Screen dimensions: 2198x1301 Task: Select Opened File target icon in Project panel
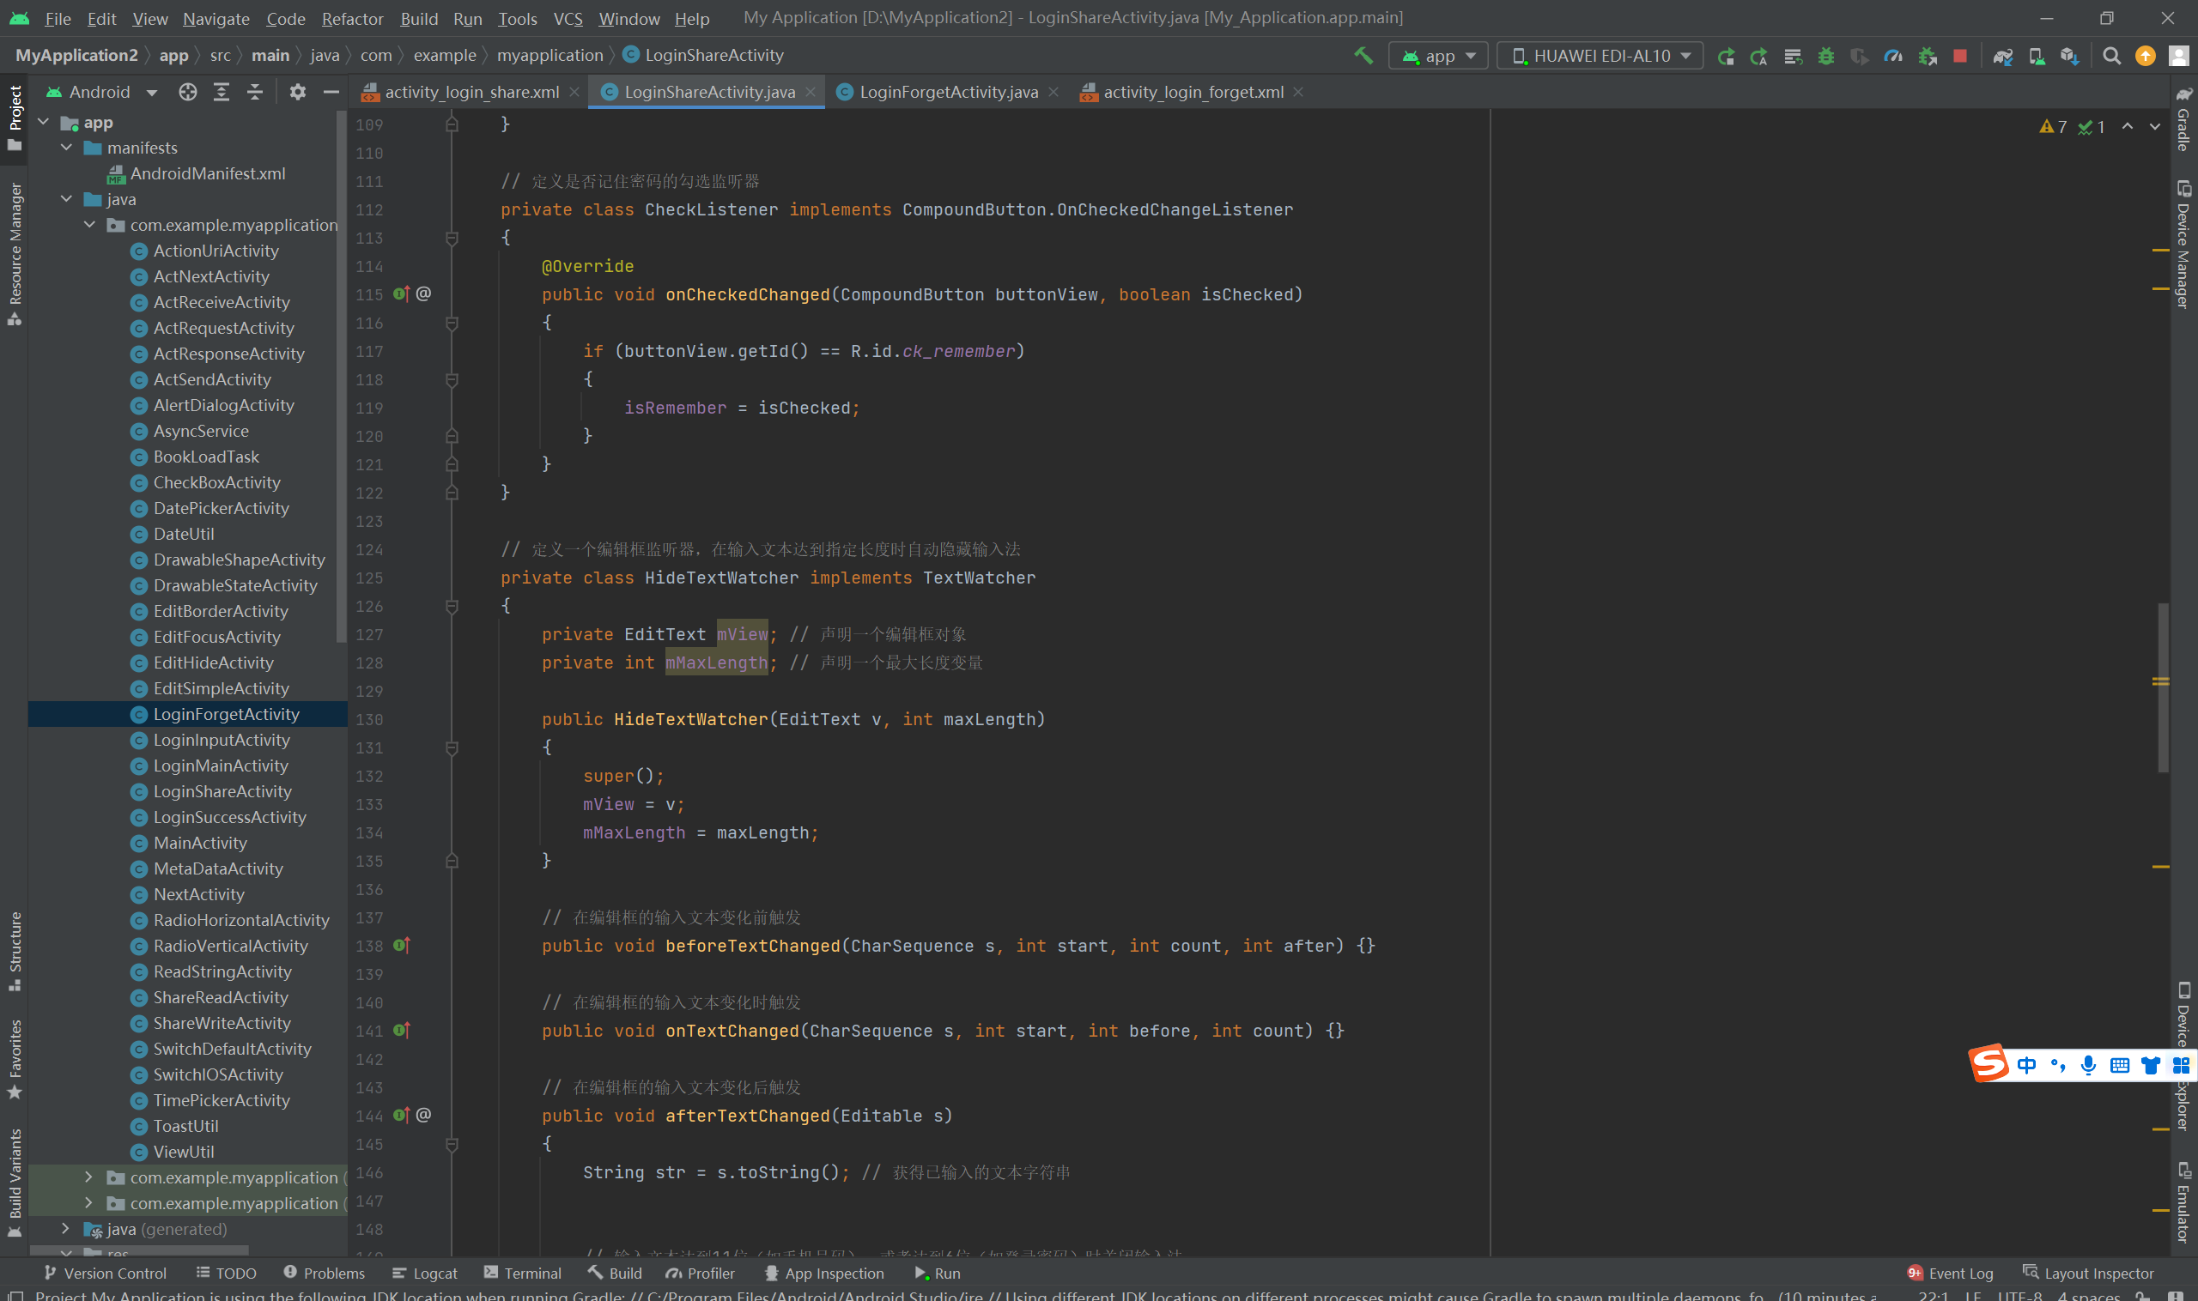point(187,92)
